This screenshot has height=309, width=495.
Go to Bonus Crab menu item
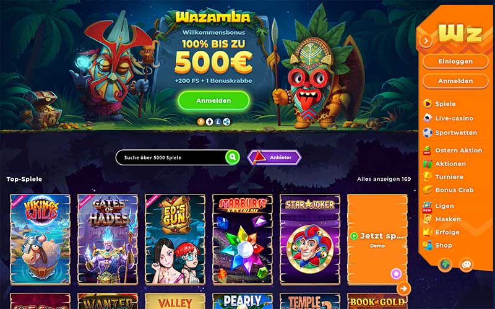454,190
